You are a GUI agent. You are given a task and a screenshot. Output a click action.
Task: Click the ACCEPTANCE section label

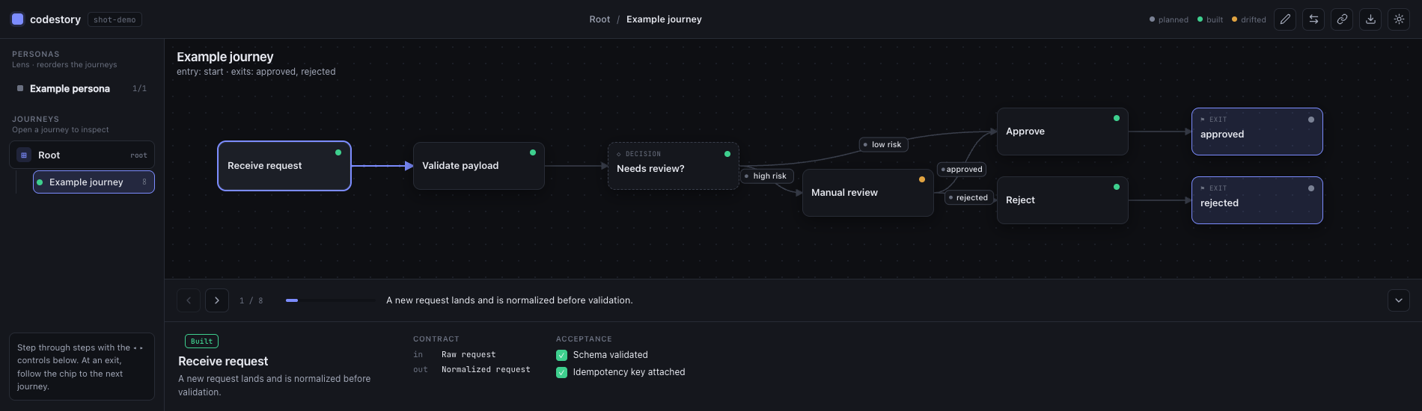click(x=584, y=339)
